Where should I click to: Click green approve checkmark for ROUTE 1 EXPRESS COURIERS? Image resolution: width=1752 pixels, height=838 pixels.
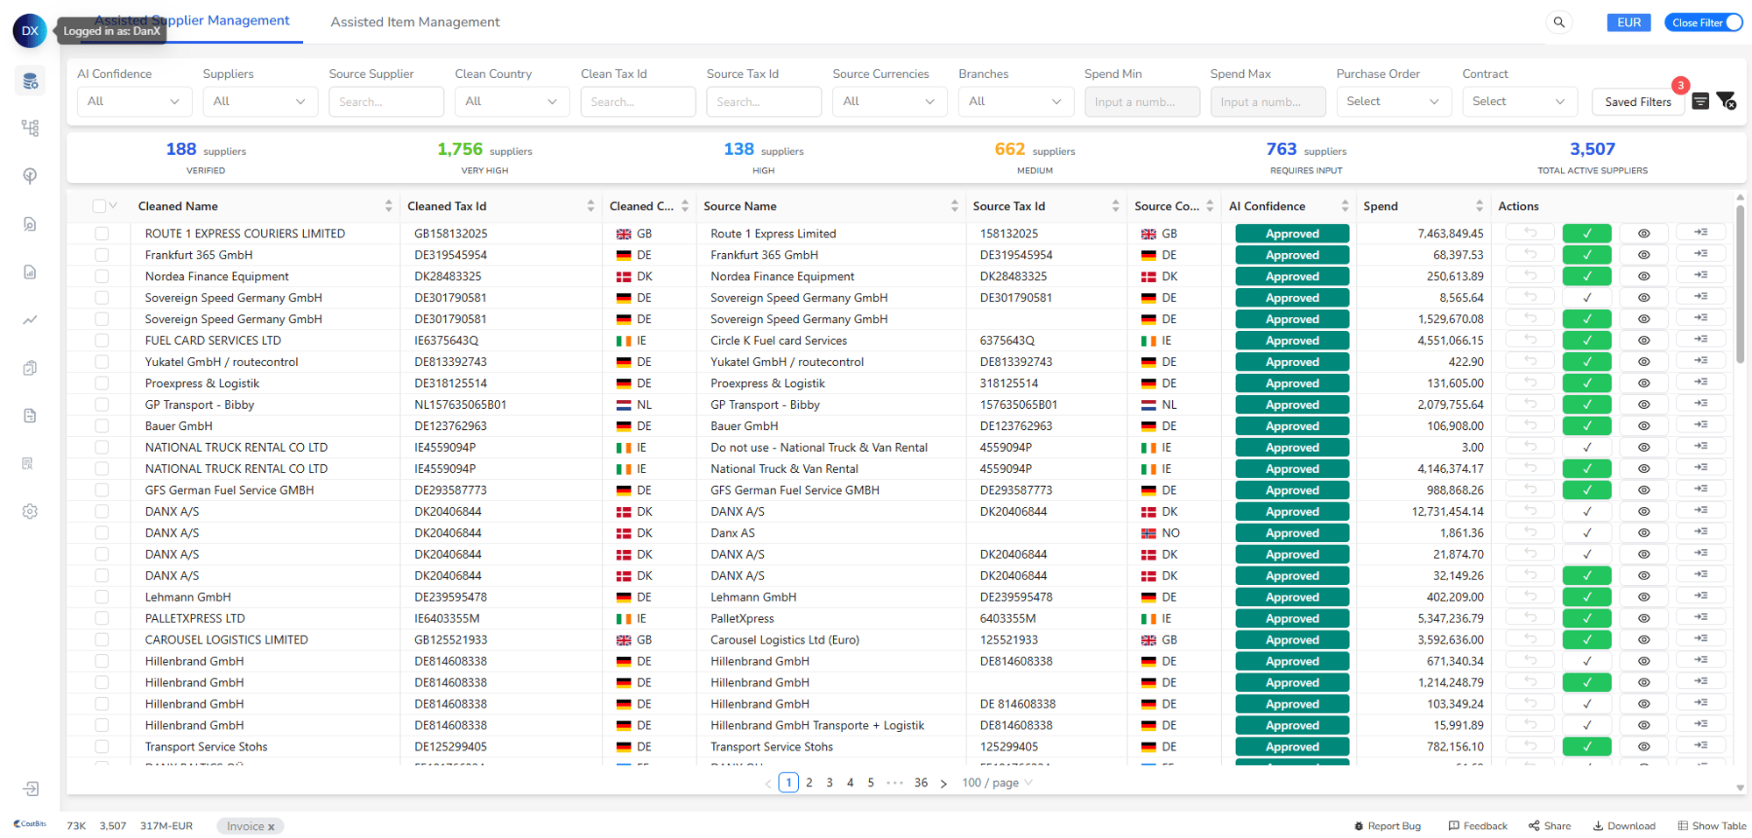coord(1586,234)
